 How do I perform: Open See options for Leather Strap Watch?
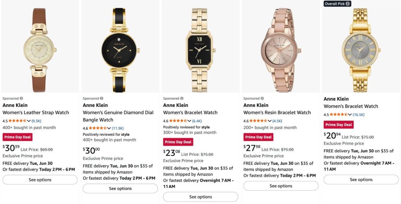40,180
